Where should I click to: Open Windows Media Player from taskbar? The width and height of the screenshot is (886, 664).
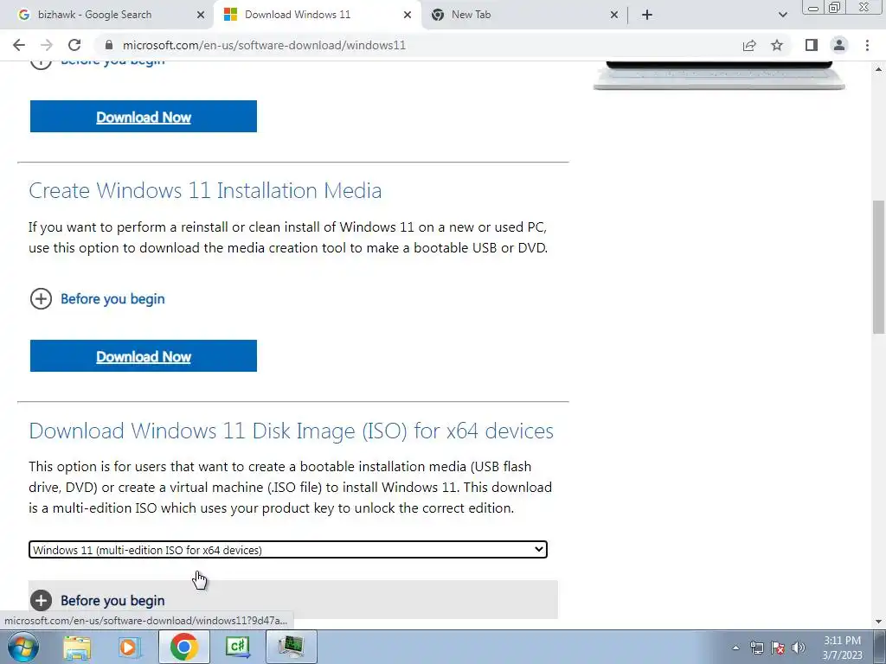129,647
